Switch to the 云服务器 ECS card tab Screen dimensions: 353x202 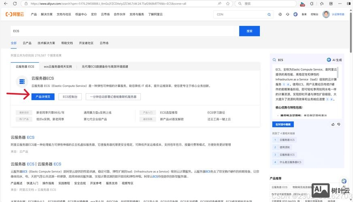point(25,67)
